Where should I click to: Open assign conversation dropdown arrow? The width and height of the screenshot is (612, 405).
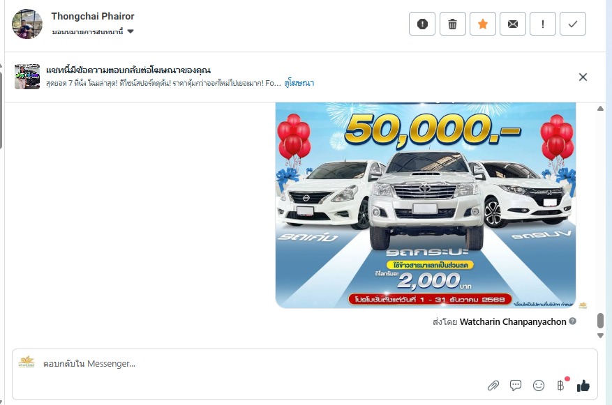[130, 31]
